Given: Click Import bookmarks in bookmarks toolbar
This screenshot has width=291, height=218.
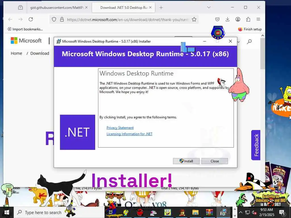Looking at the screenshot, I should point(25,29).
